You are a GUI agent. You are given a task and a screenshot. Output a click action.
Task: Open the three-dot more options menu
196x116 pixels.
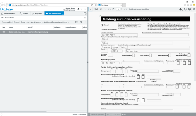coord(85,22)
